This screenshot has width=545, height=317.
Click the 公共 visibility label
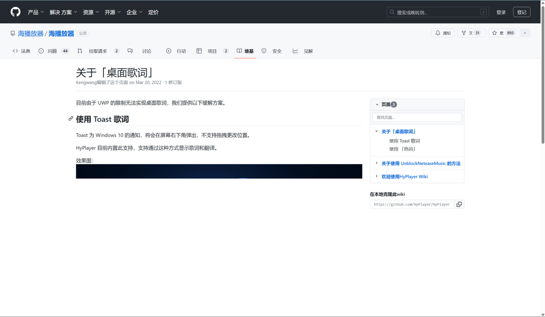83,33
